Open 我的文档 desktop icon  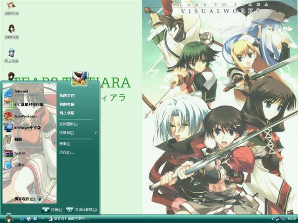[11, 8]
